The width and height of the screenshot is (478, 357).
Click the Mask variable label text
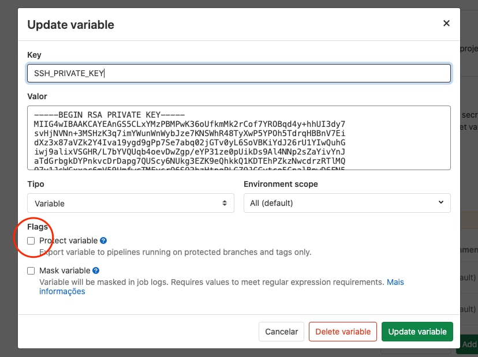point(65,270)
